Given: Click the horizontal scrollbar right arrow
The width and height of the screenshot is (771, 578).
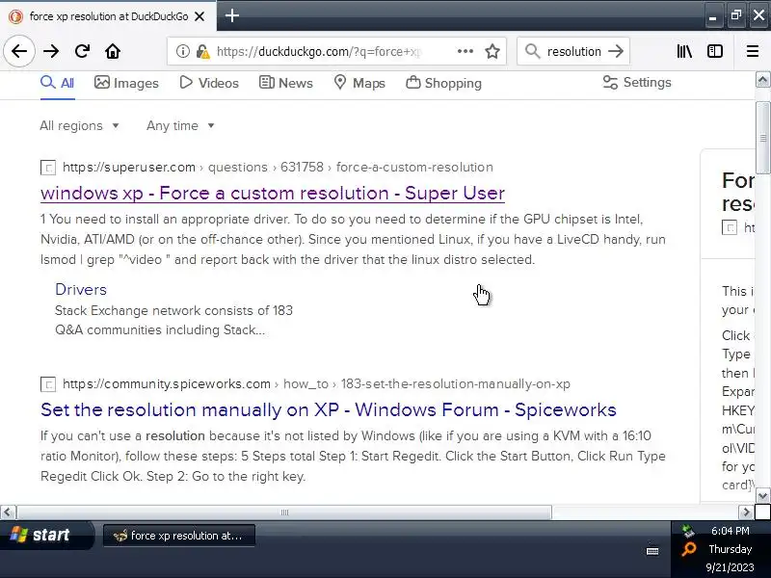Looking at the screenshot, I should 746,512.
